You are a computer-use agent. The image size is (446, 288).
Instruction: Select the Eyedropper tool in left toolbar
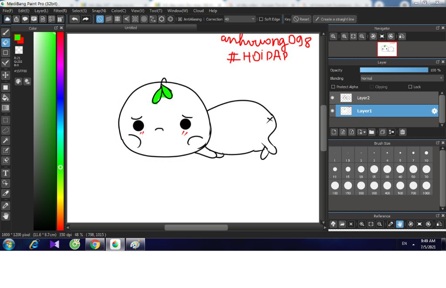pos(5,206)
